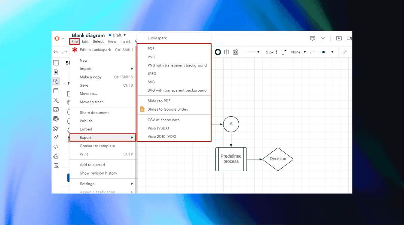Export as PNG with transparent background
Viewport: 404px width, 225px height.
(174, 65)
